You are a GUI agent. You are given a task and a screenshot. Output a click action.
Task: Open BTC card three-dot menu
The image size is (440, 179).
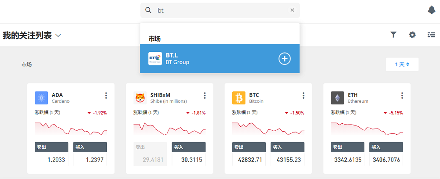click(303, 96)
